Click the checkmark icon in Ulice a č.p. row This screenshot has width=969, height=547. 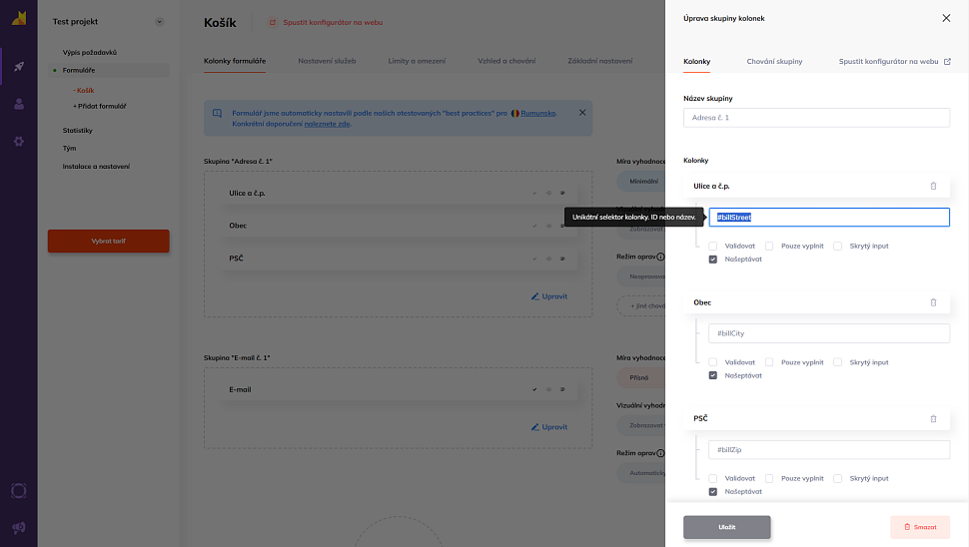(x=534, y=193)
